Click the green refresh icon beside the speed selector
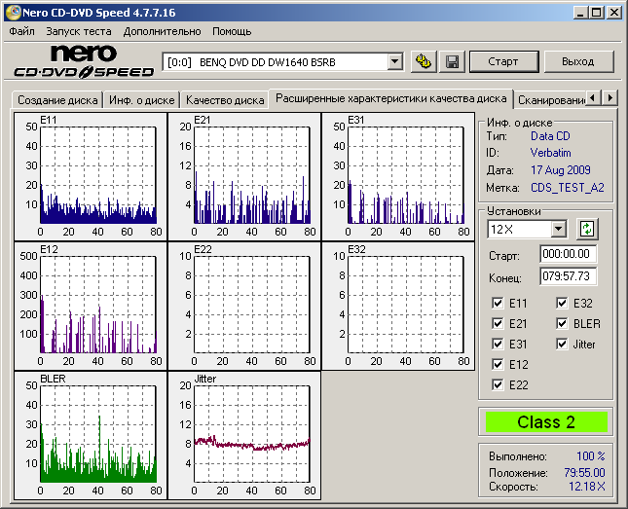The image size is (628, 509). click(x=586, y=229)
